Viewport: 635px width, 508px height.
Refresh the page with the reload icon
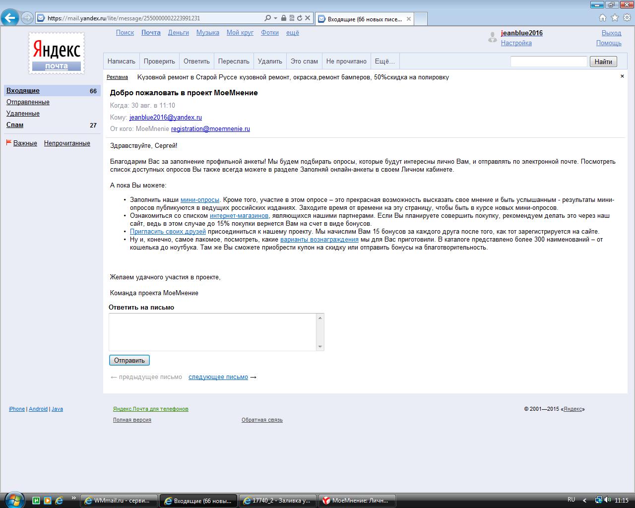[x=300, y=18]
